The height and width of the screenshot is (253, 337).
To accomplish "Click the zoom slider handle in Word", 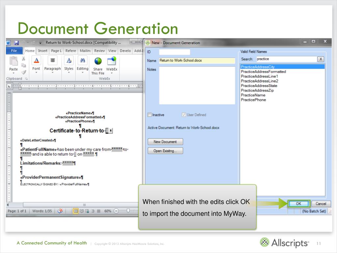I will pos(128,211).
